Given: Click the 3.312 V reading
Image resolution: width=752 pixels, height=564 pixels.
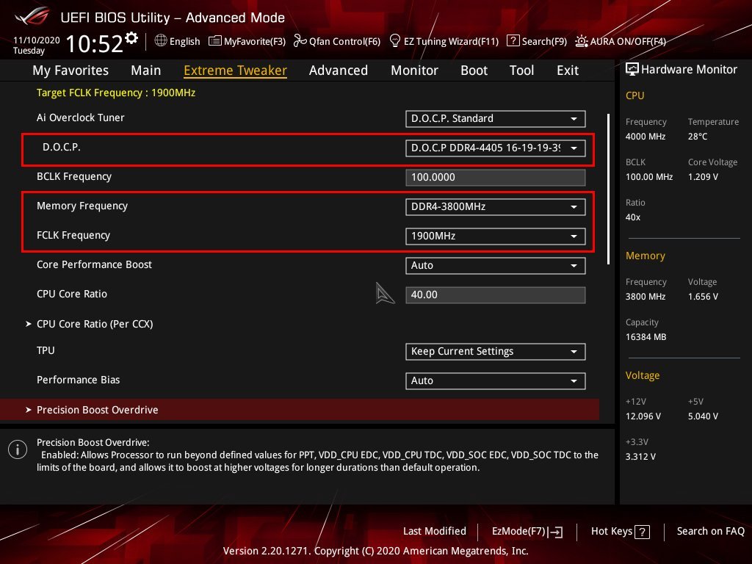Looking at the screenshot, I should (640, 456).
